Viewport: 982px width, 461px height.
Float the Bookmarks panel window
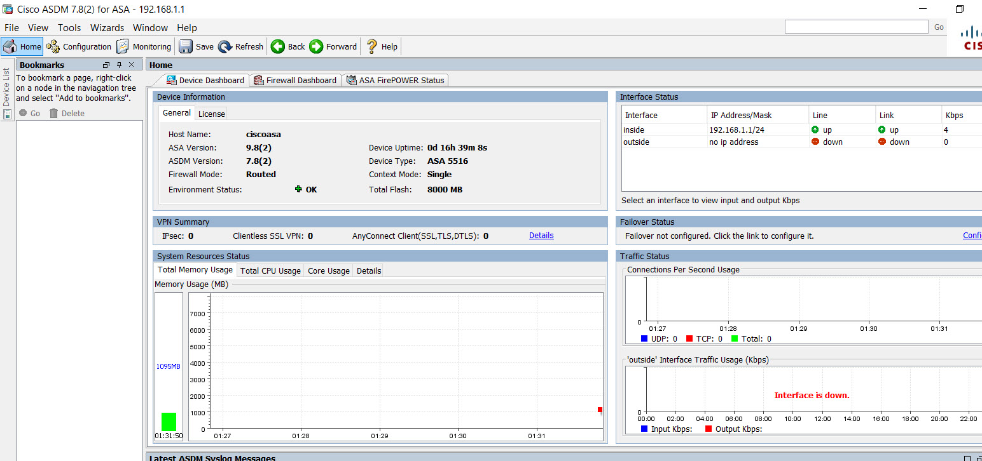click(x=106, y=65)
